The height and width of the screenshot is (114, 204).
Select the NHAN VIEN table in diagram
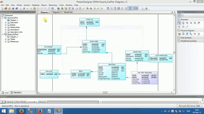[94, 47]
